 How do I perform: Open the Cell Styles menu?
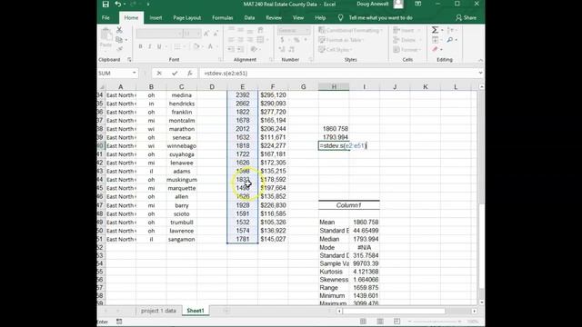tap(335, 49)
